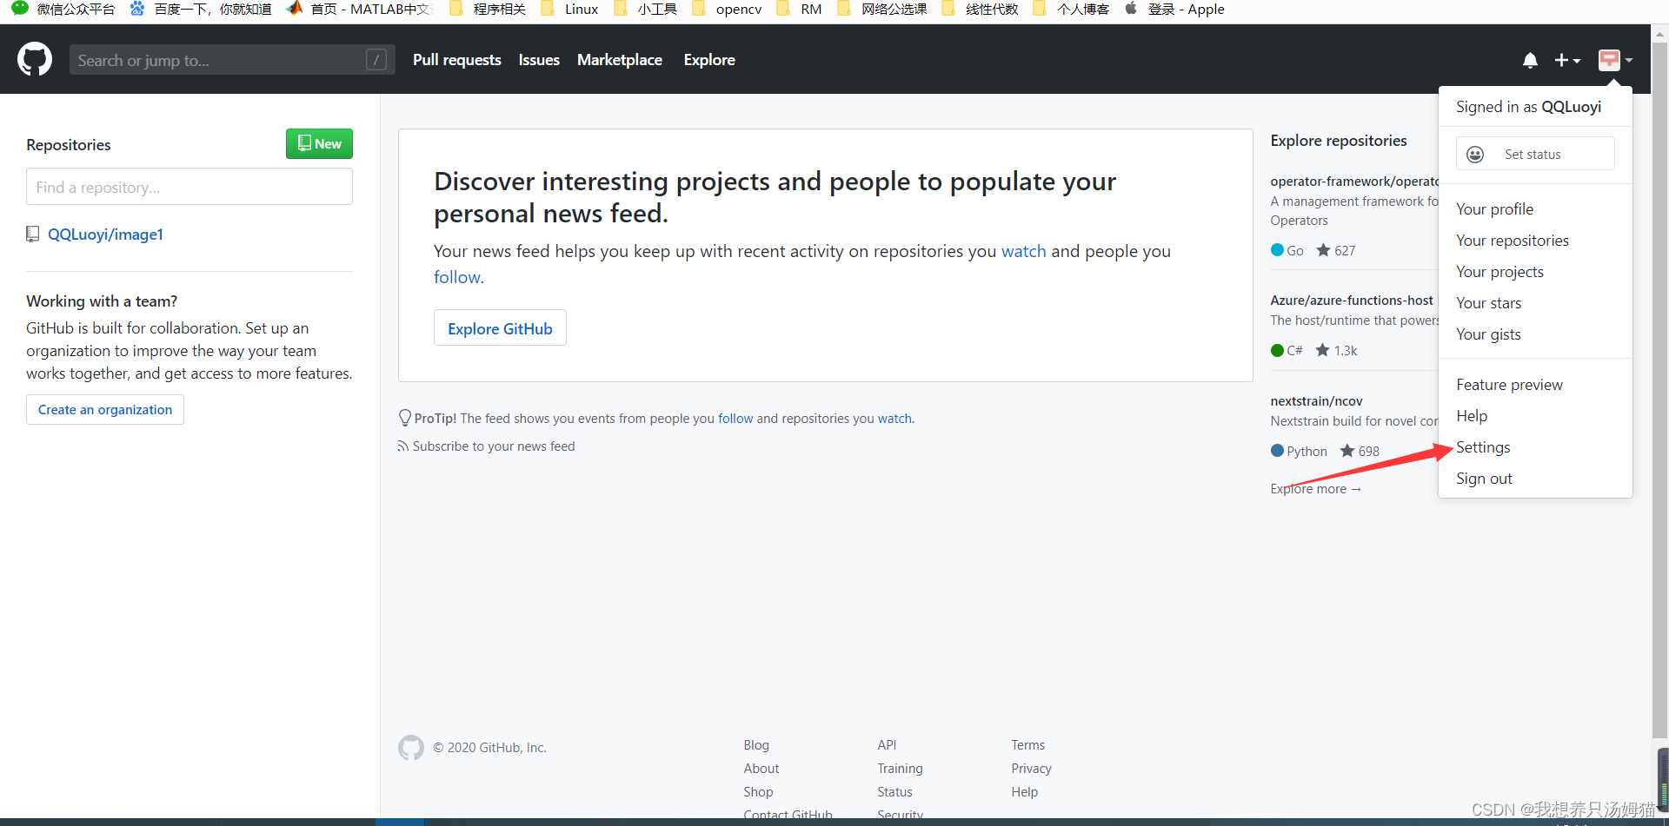Open Help footer link

click(1024, 792)
